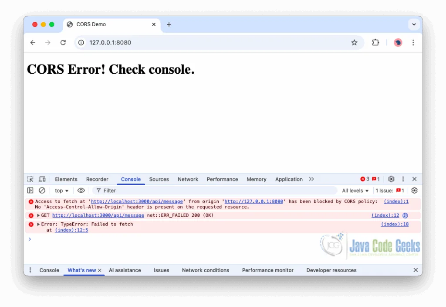The image size is (446, 307).
Task: View site information icon in address bar
Action: coord(81,43)
